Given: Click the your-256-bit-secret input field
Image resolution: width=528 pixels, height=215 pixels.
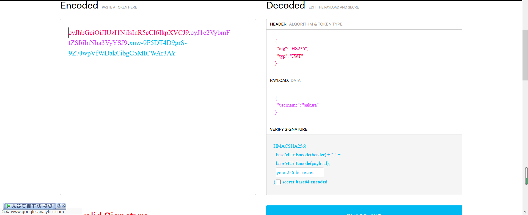Looking at the screenshot, I should point(300,172).
